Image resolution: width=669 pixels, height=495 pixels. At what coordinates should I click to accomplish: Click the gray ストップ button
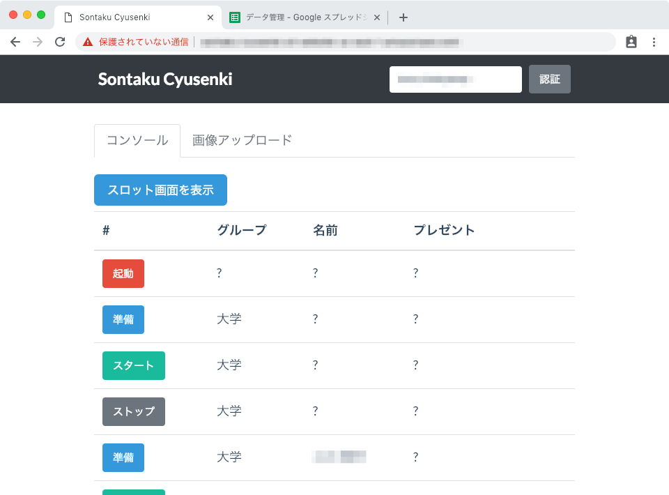(x=133, y=411)
